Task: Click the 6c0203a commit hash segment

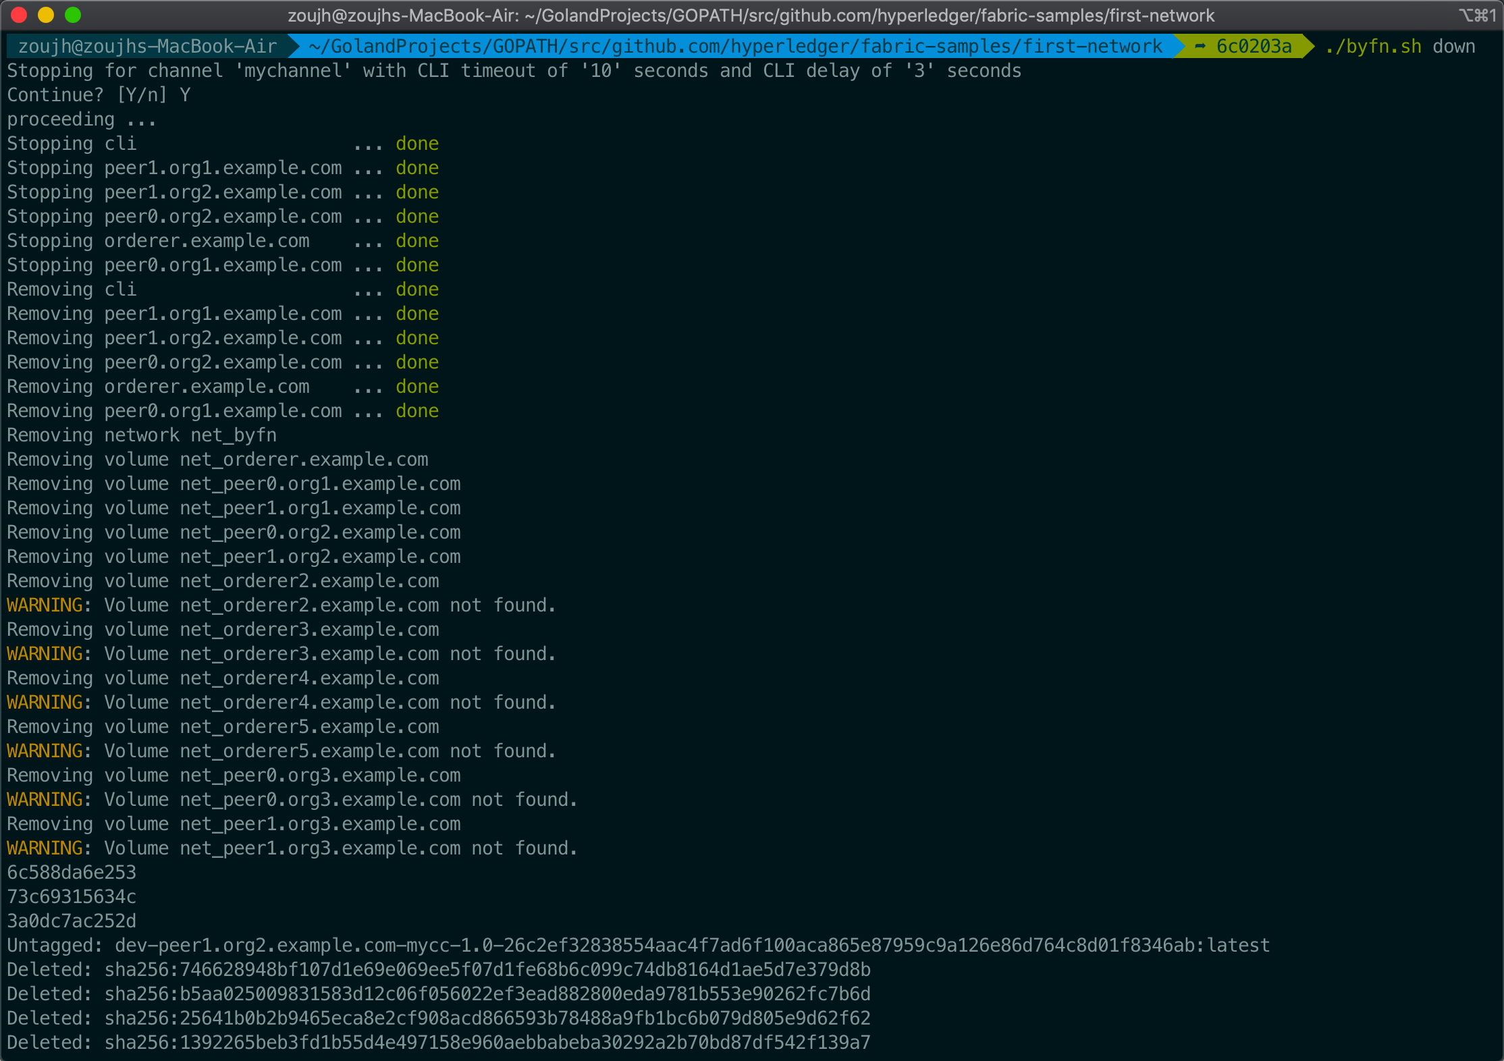Action: [1254, 47]
